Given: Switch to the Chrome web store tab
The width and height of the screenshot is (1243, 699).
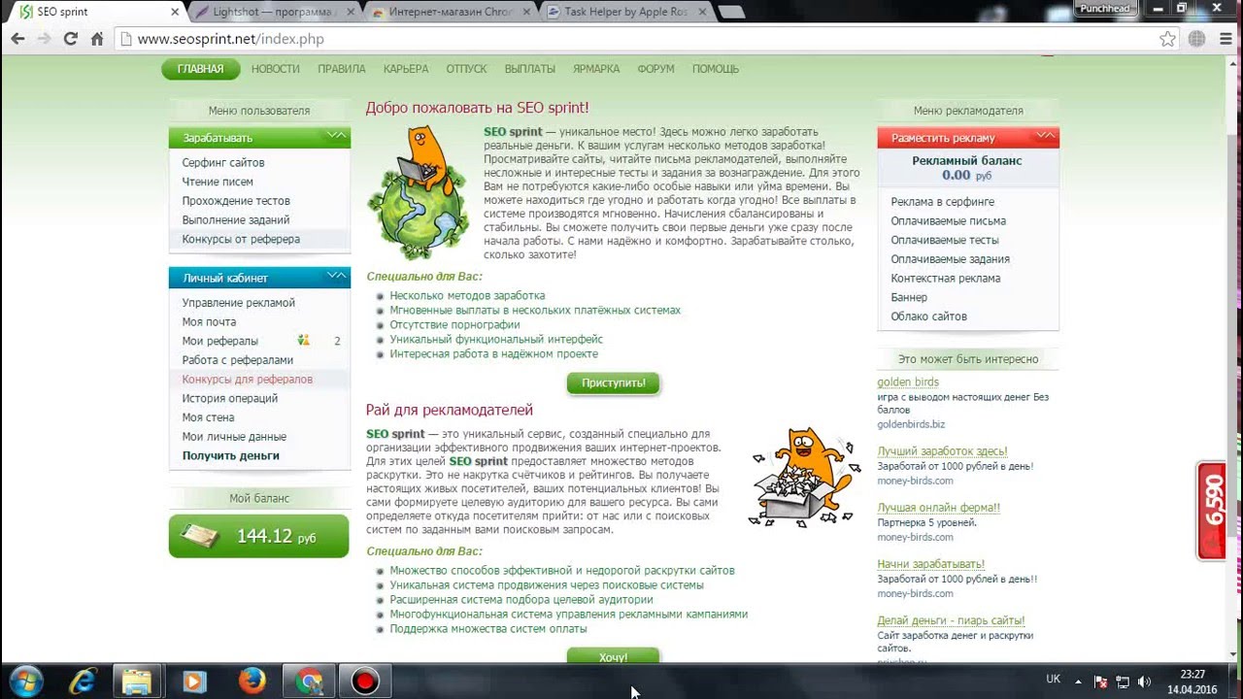Looking at the screenshot, I should pyautogui.click(x=451, y=12).
